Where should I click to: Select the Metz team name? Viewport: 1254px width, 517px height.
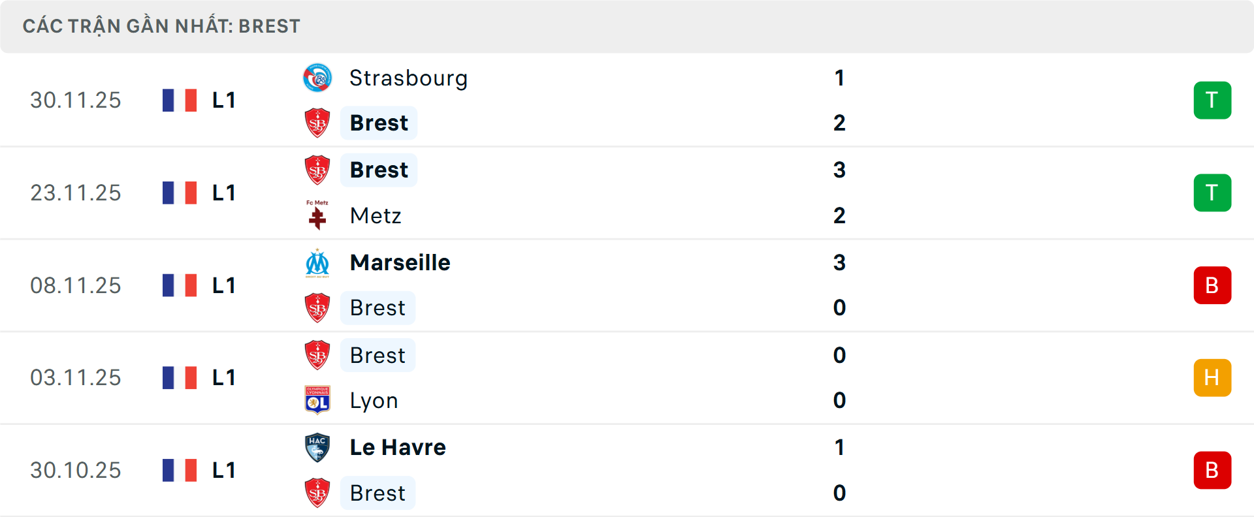point(376,215)
